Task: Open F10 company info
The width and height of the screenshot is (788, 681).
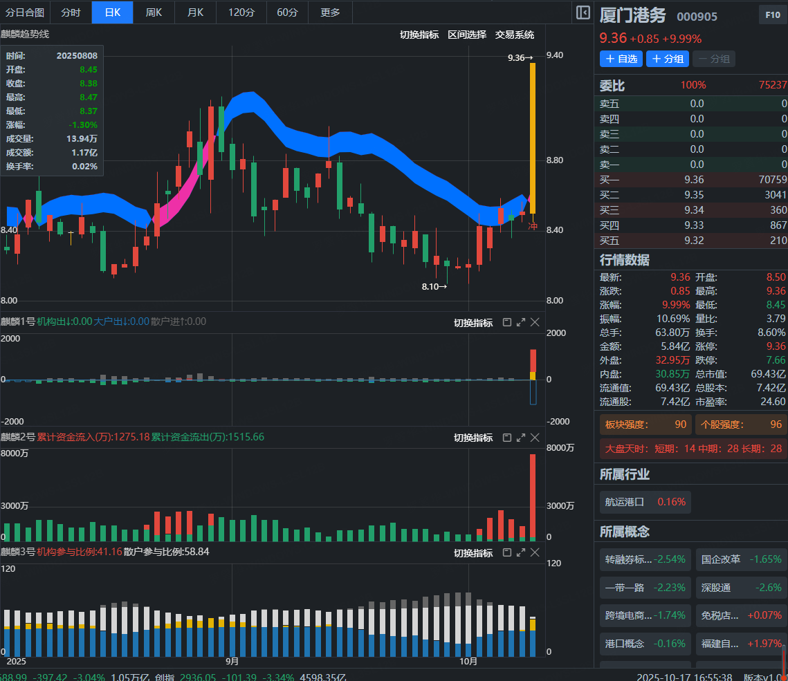Action: pyautogui.click(x=771, y=15)
